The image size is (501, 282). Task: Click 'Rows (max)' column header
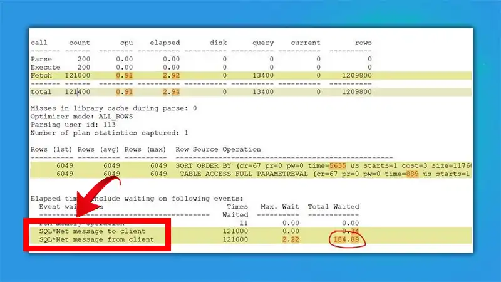point(145,149)
